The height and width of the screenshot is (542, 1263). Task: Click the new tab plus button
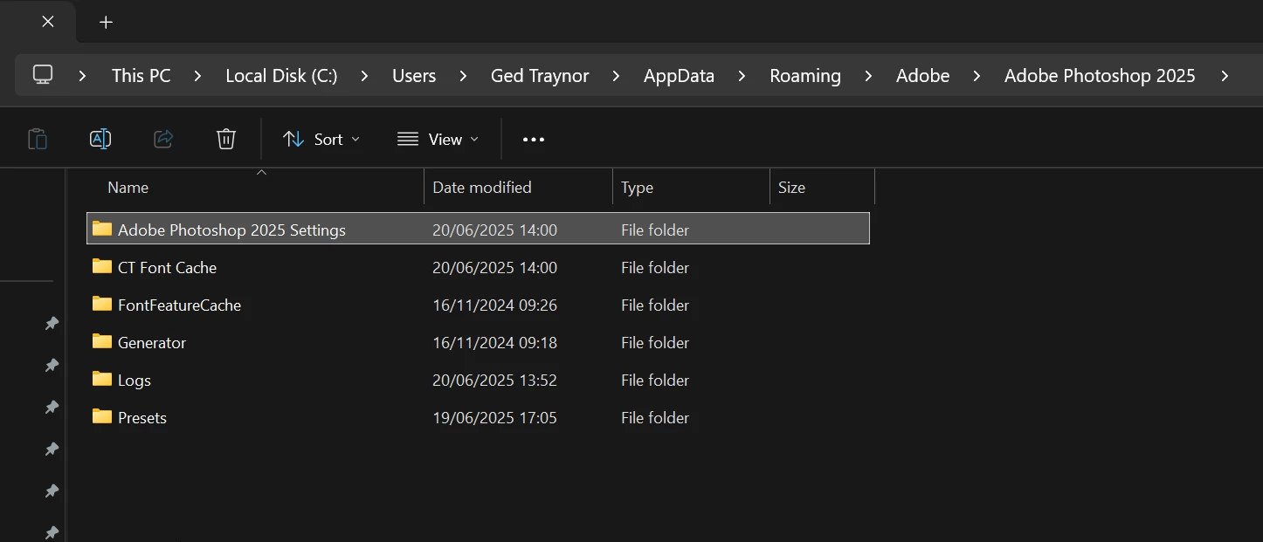pos(106,22)
